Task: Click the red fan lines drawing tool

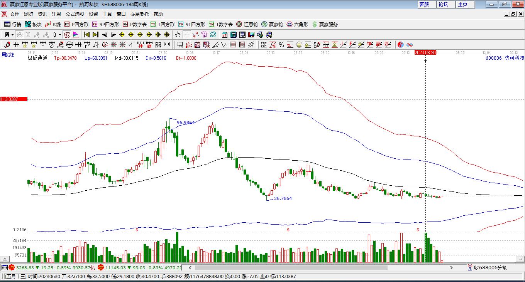Action: coord(188,45)
